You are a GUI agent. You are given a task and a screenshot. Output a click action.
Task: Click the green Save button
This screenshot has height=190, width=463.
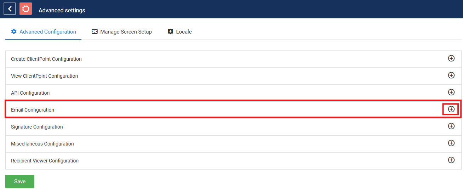(20, 182)
